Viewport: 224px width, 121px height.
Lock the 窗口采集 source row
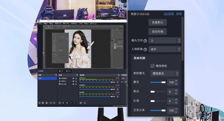[x=76, y=84]
